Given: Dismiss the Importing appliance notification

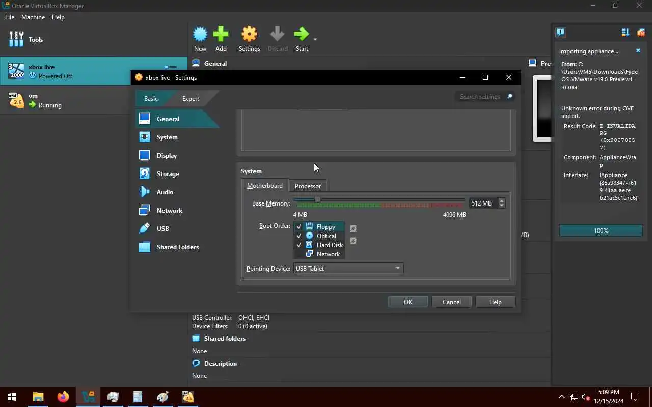Looking at the screenshot, I should (x=638, y=51).
